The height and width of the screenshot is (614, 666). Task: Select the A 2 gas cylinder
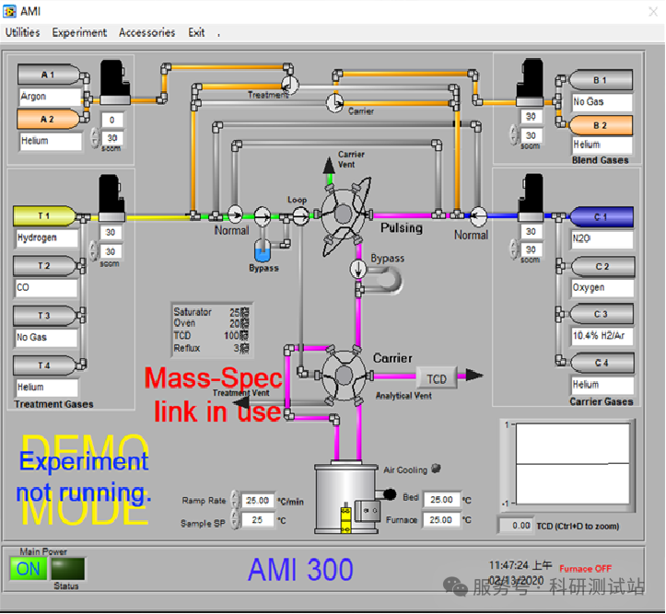tap(48, 120)
